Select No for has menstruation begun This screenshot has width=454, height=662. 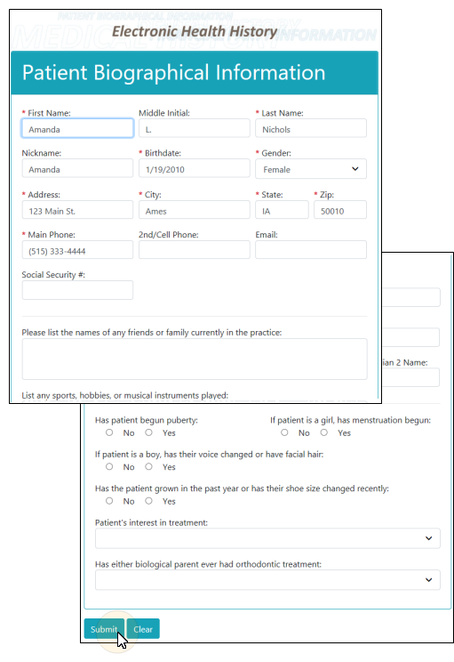tap(284, 432)
